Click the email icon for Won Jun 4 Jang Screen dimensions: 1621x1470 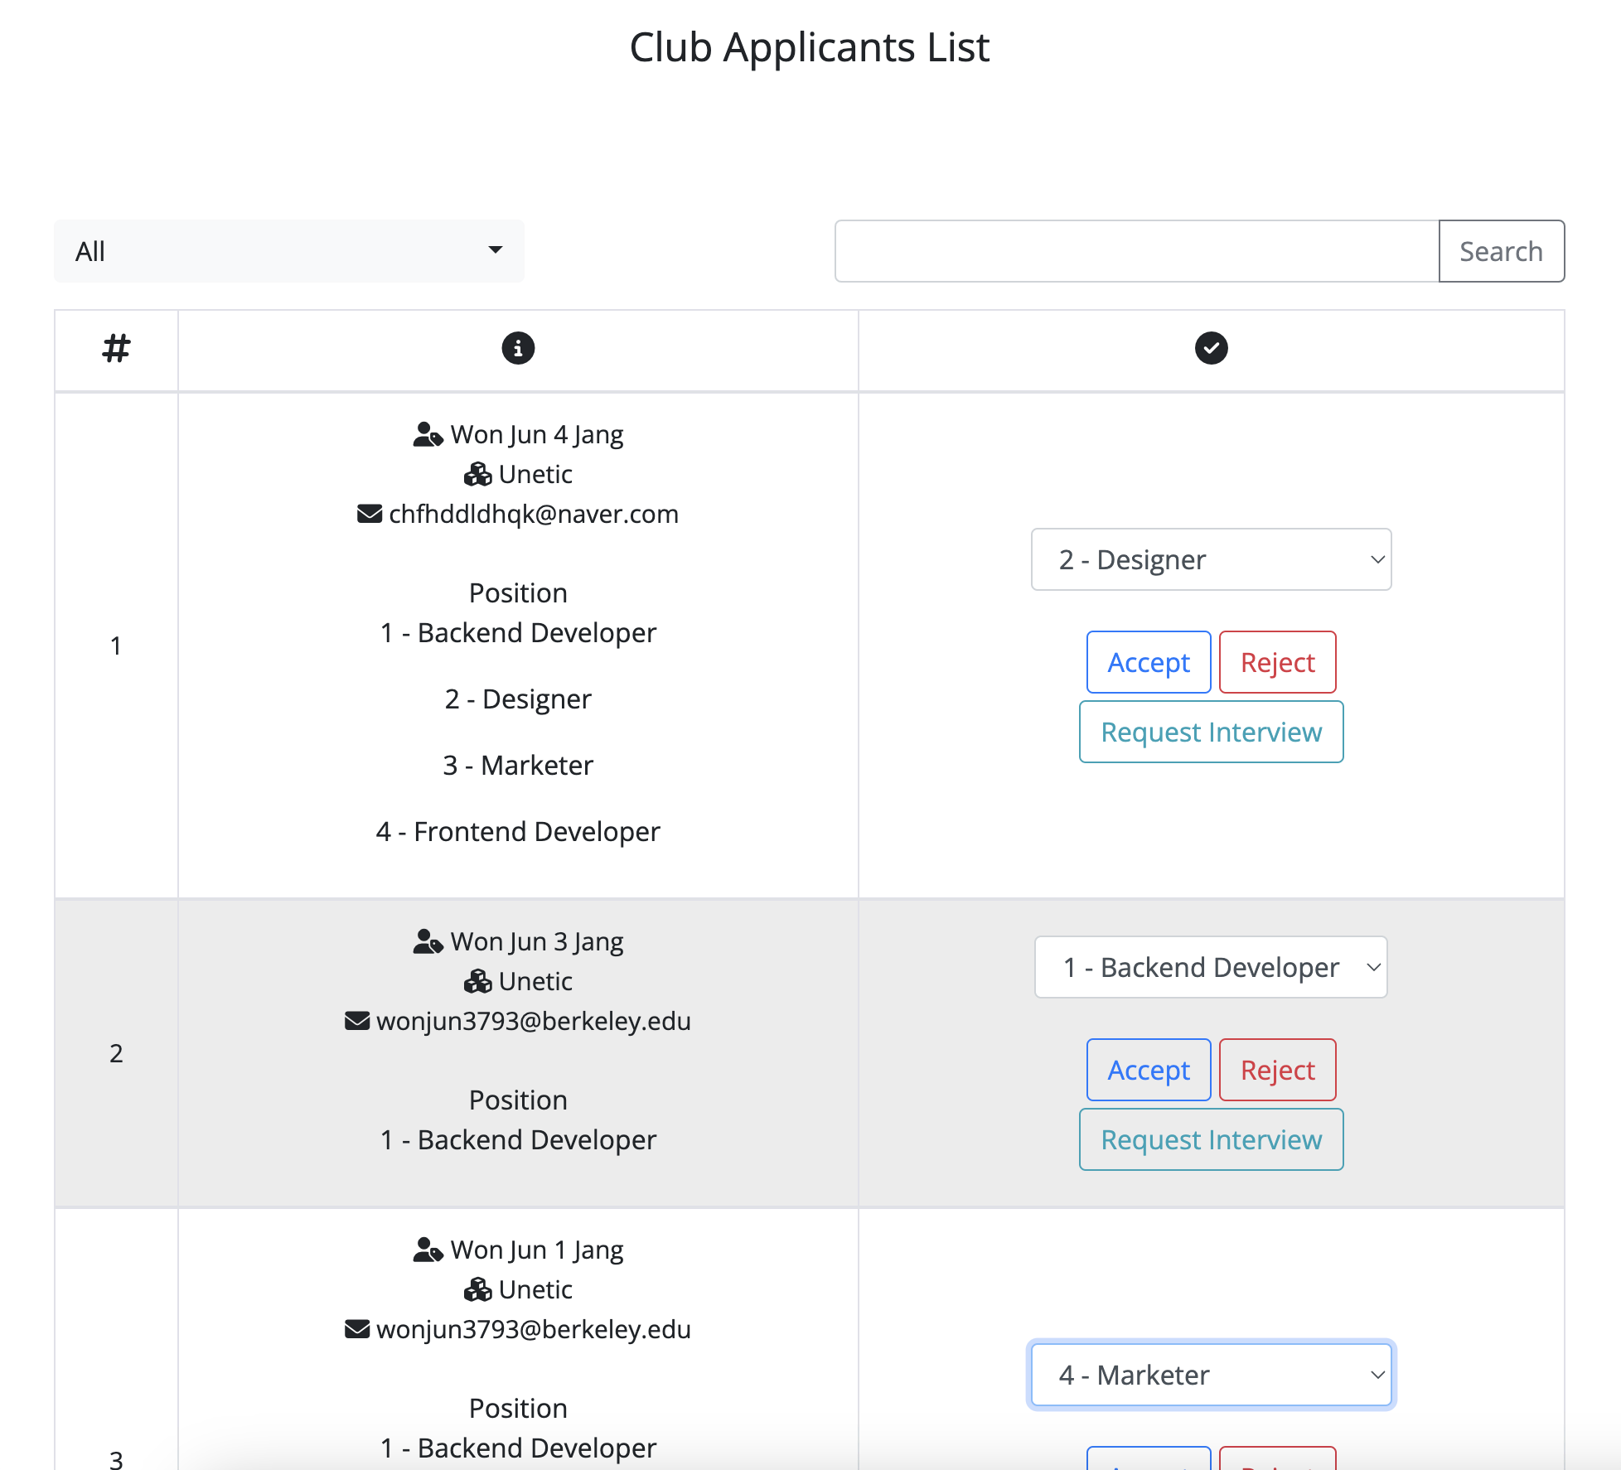point(370,513)
